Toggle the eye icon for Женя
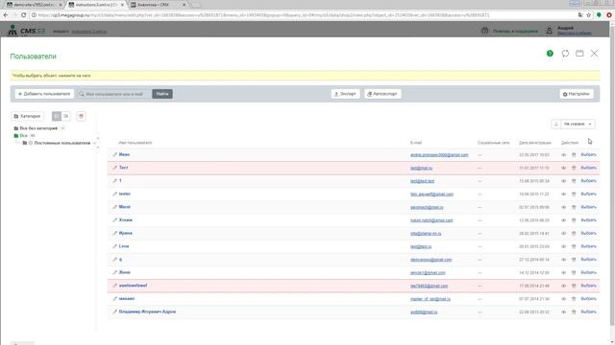This screenshot has height=345, width=615. 564,272
